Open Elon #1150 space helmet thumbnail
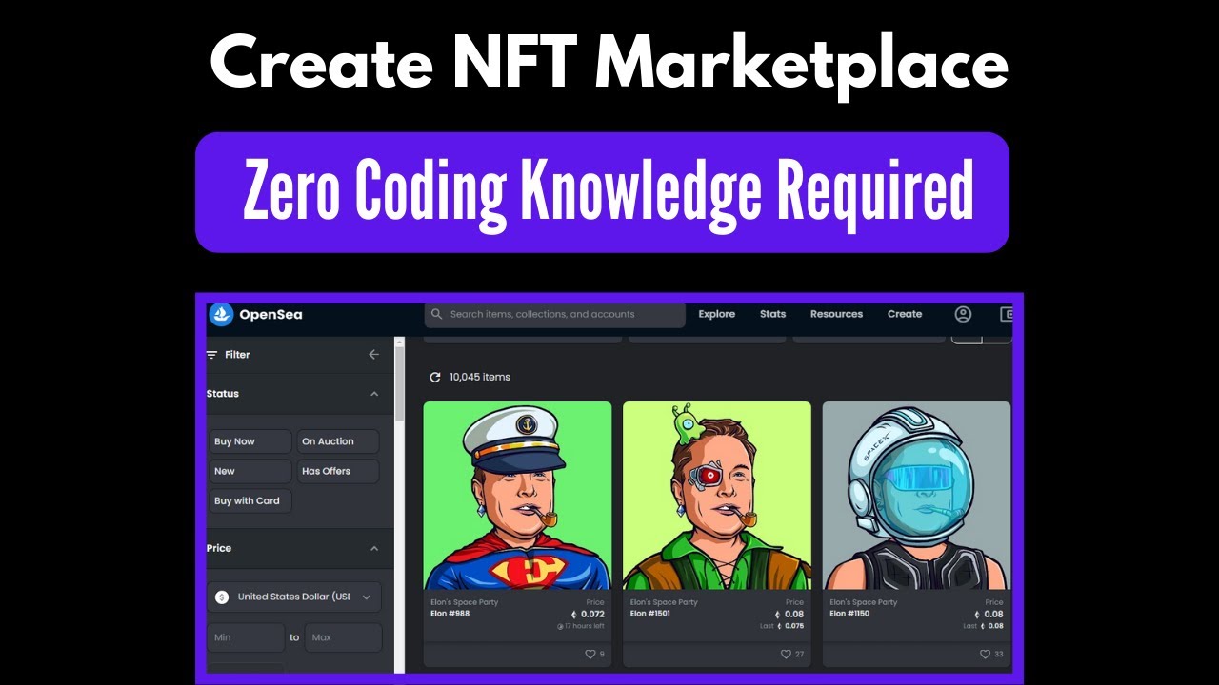 click(x=916, y=495)
